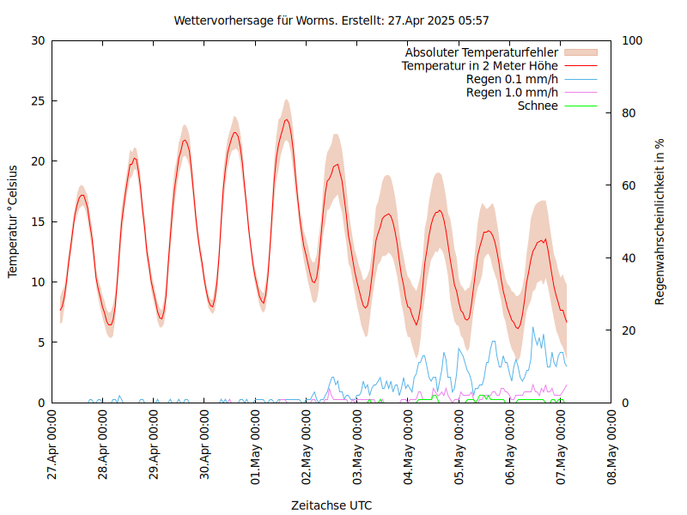
Task: Click the 25 value on temperature axis
Action: [x=39, y=100]
